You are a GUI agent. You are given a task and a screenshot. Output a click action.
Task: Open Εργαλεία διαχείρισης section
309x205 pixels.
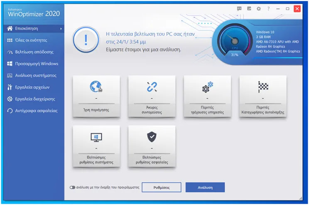tap(34, 99)
